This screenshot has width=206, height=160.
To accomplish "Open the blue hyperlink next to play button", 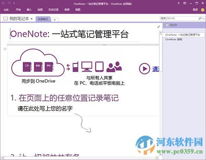I will [x=156, y=69].
